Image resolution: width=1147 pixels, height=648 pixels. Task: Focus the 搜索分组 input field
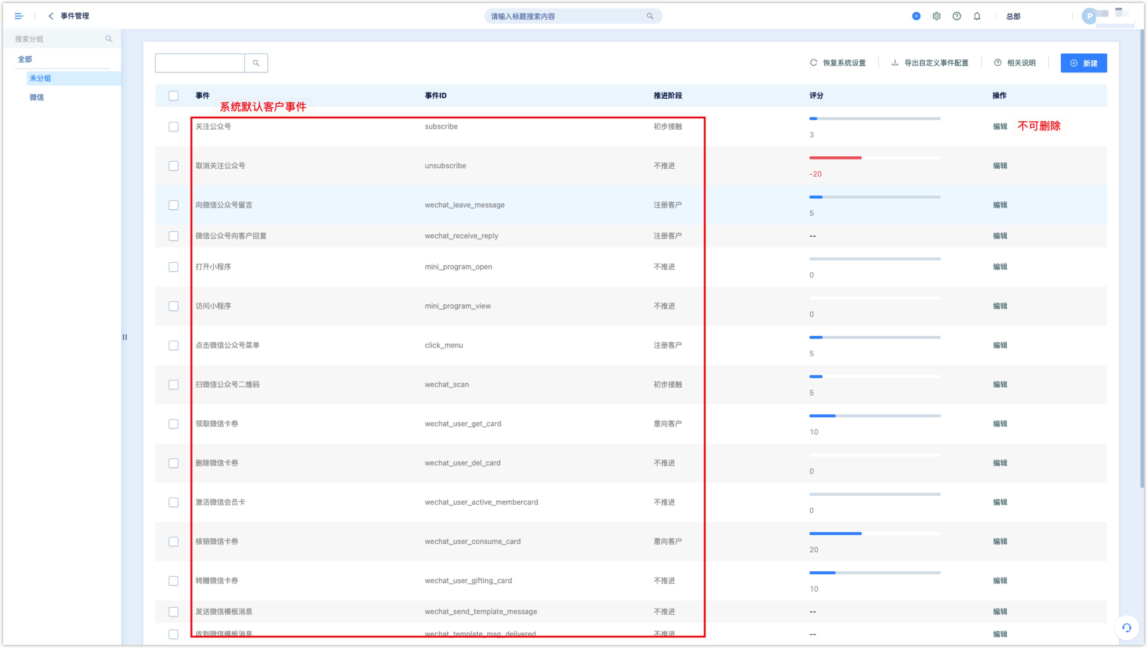58,39
